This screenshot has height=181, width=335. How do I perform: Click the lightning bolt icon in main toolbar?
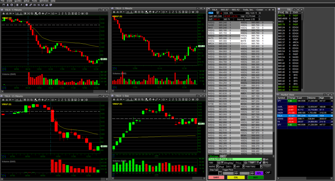(21, 5)
